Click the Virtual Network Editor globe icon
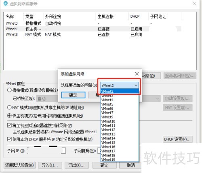The image size is (202, 173). pos(6,4)
